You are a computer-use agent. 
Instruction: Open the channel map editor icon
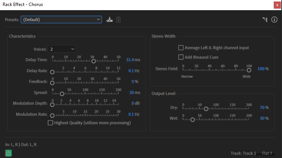(265, 20)
